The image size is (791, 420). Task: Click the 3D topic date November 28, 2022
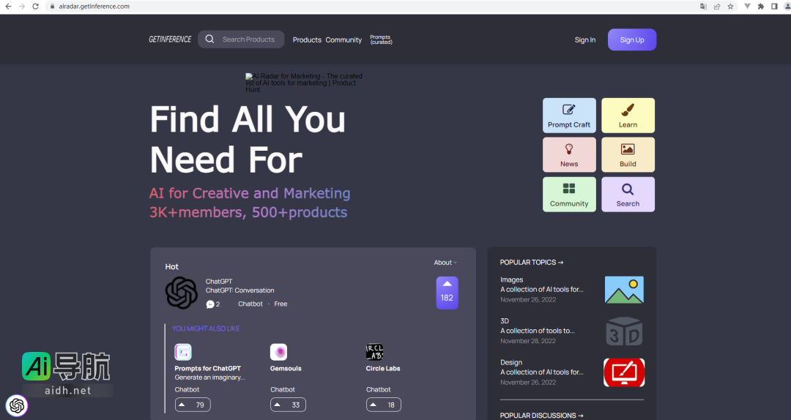528,341
